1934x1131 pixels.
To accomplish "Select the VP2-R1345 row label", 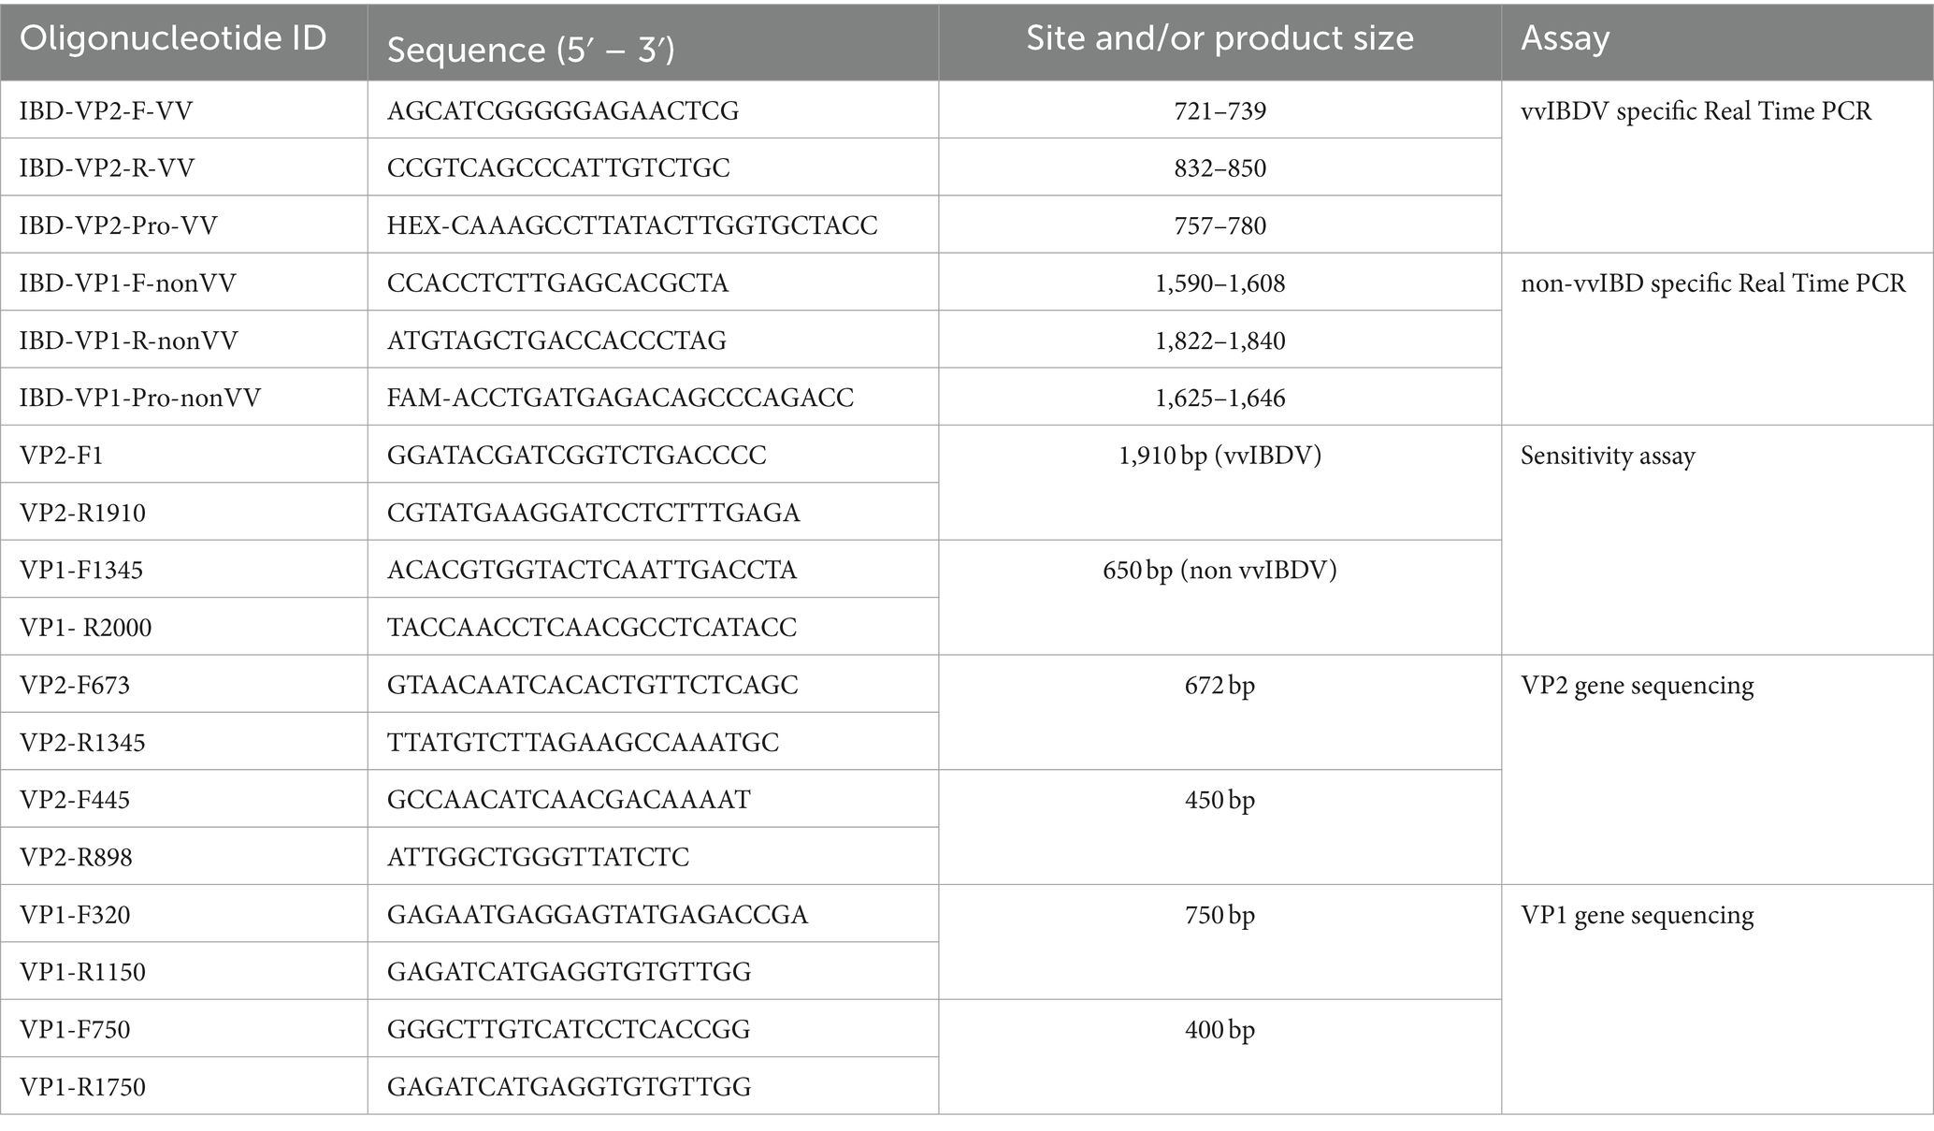I will tap(82, 743).
